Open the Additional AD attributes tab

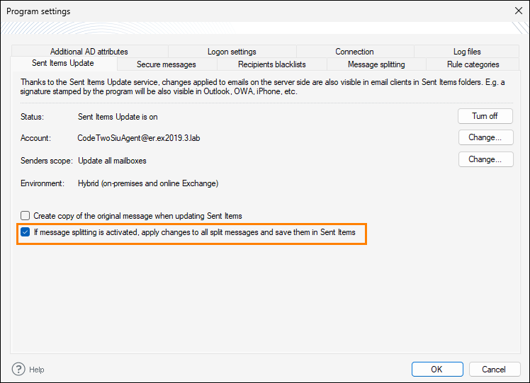click(x=89, y=52)
